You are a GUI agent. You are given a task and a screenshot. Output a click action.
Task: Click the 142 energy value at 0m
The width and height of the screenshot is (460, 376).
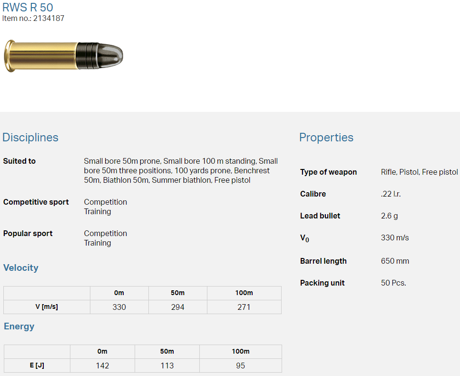point(102,366)
